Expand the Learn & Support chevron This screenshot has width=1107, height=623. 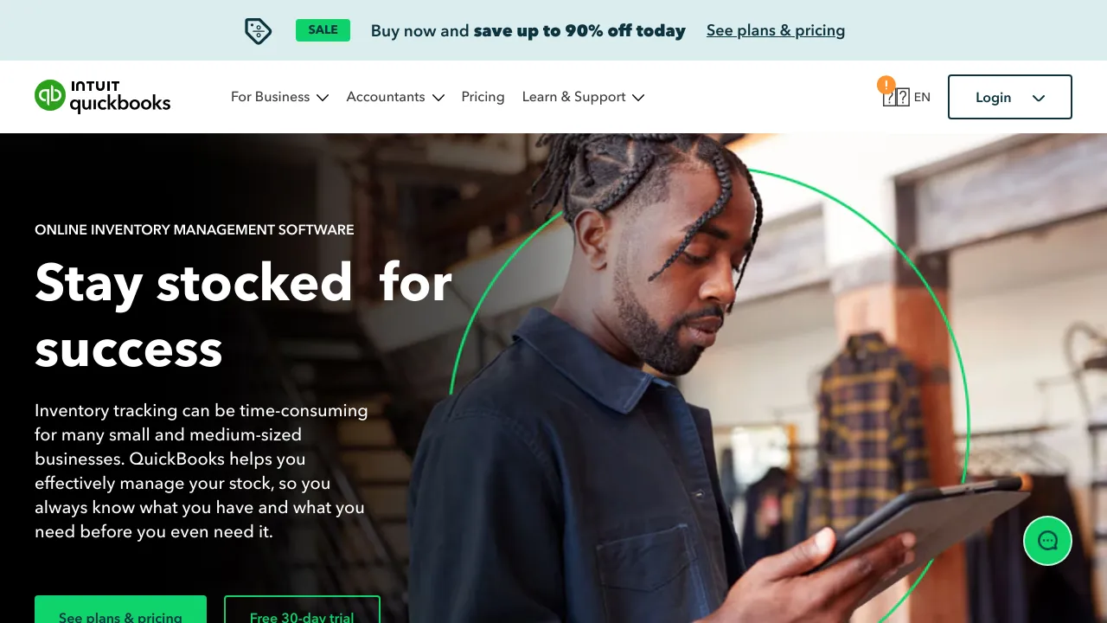638,98
